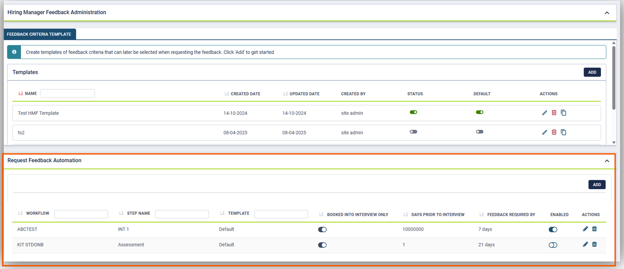
Task: Focus the template Name filter field
Action: (67, 93)
